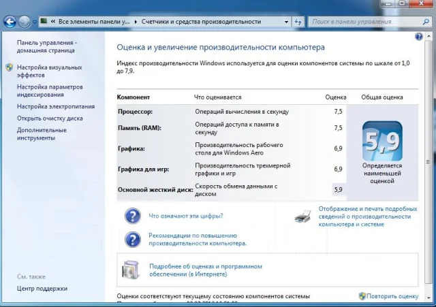Click question icon by 'Что означают эти цифры?'
Image resolution: width=436 pixels, height=307 pixels.
click(133, 216)
